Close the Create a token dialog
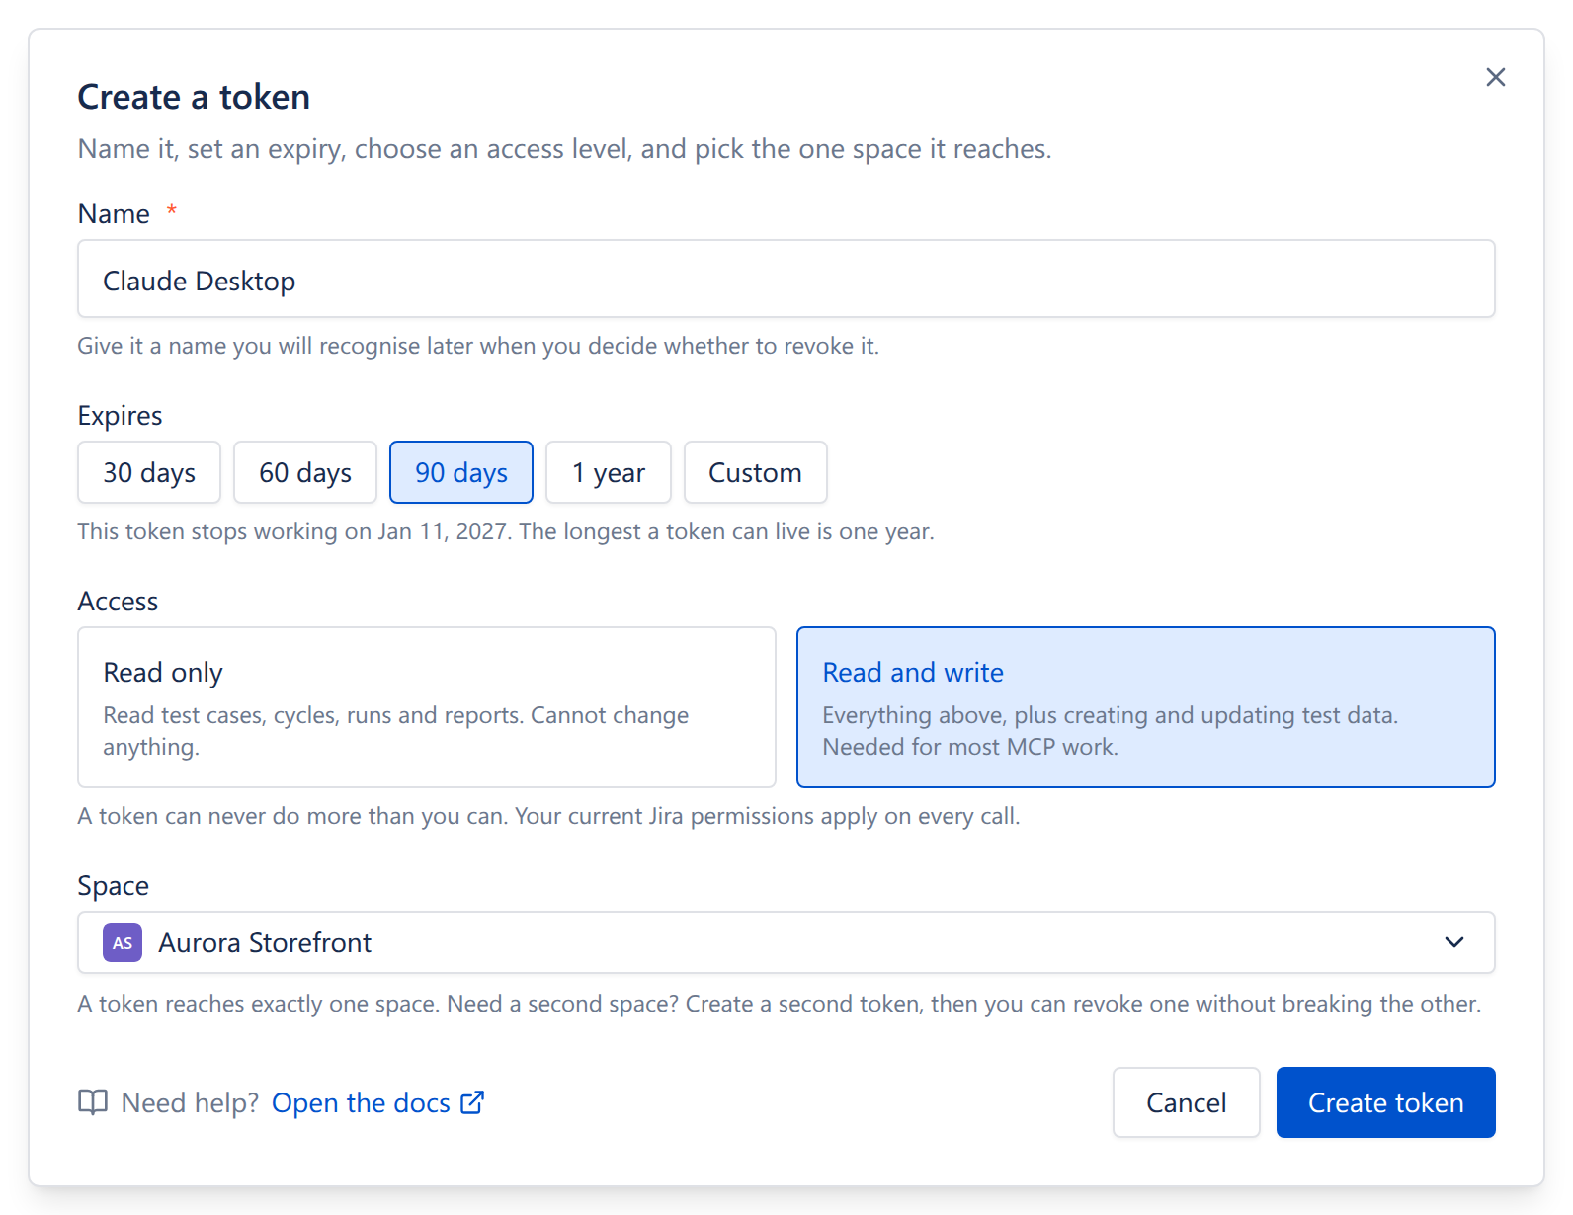 1495,77
